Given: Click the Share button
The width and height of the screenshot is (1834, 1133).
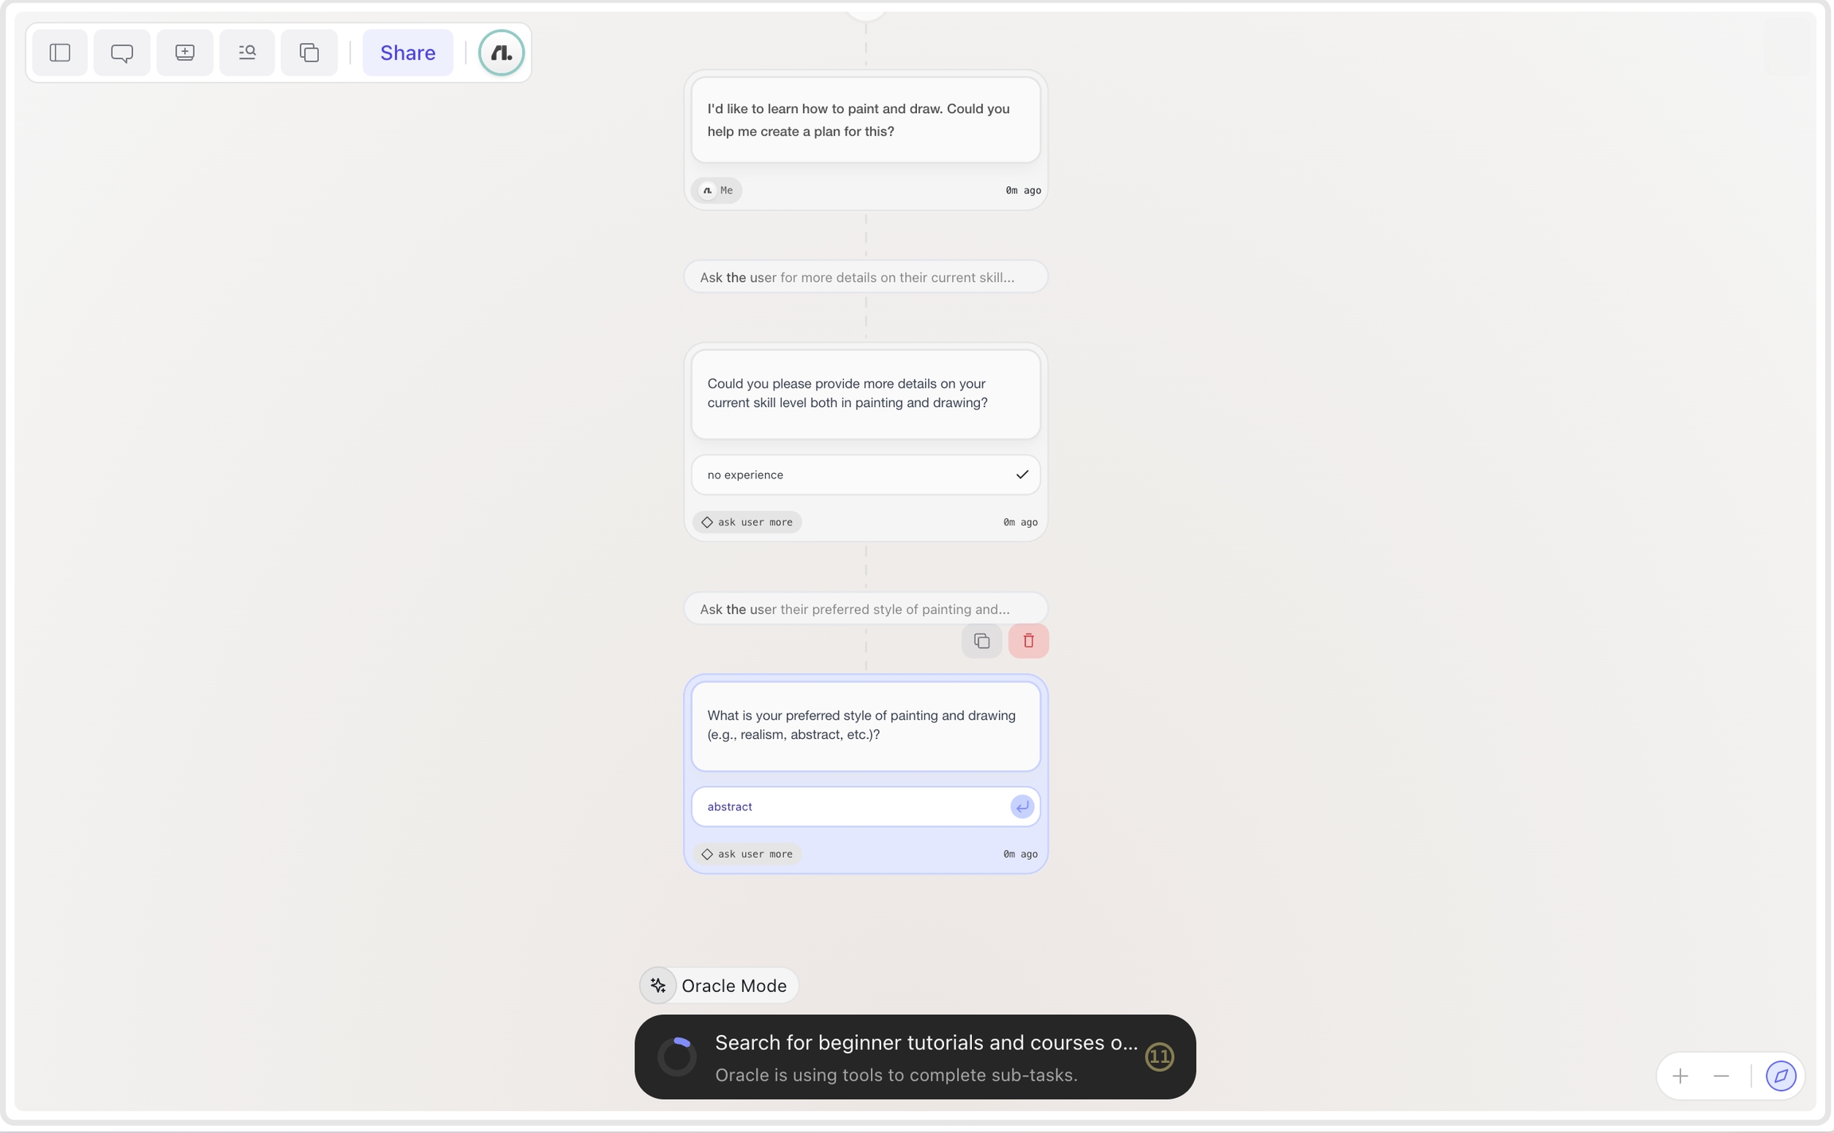Looking at the screenshot, I should (408, 53).
